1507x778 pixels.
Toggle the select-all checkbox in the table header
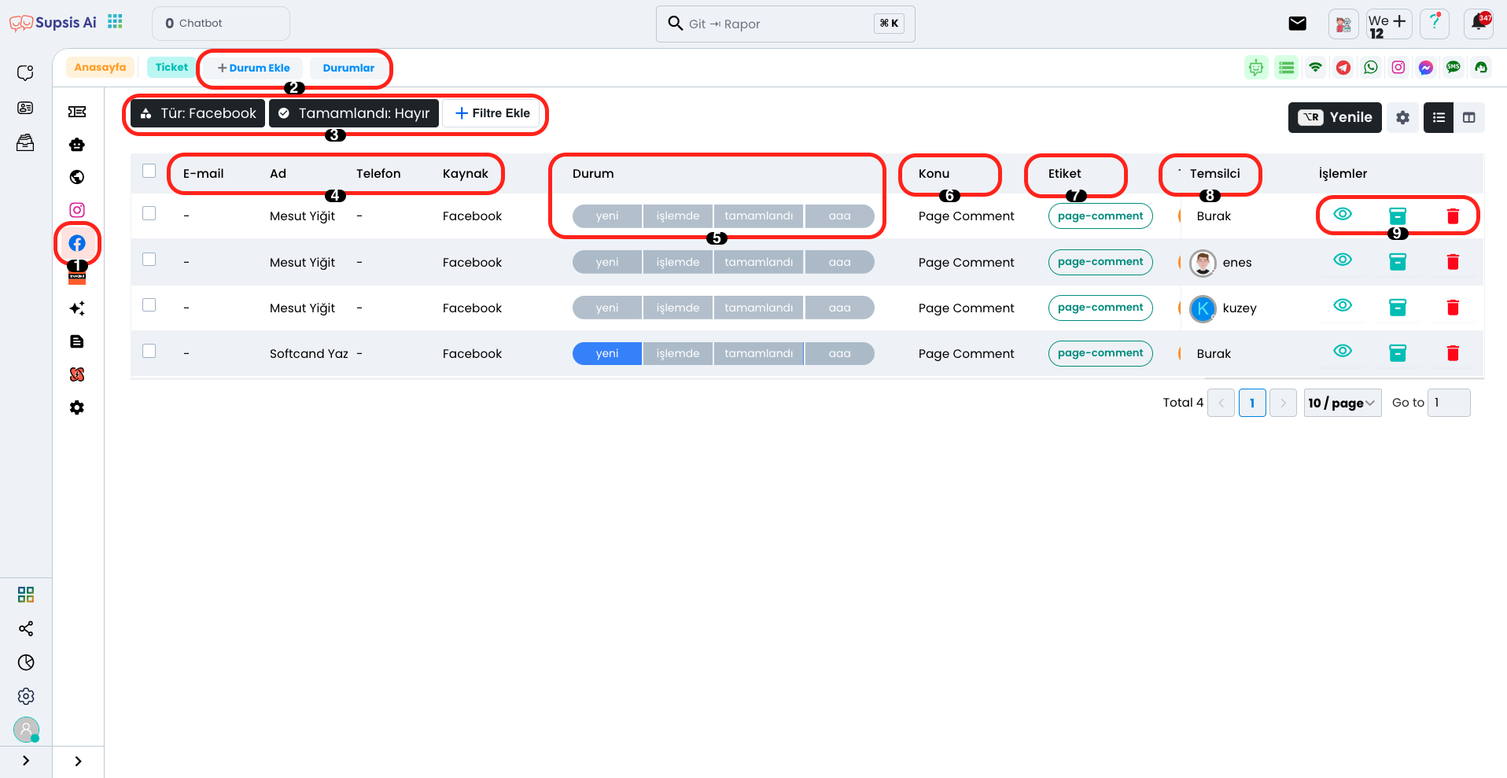coord(149,171)
